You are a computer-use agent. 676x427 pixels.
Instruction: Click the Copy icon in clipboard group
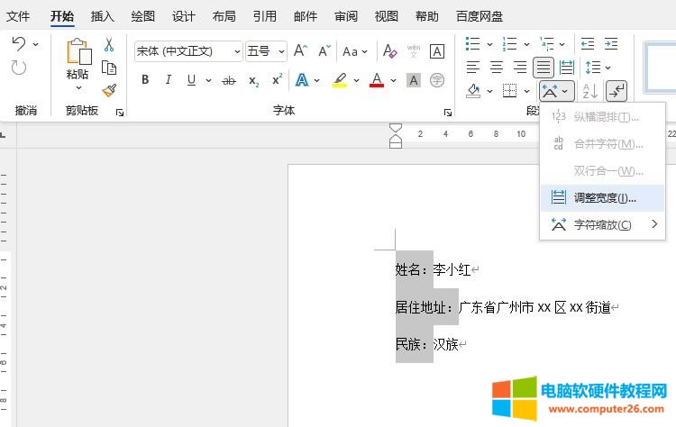109,68
